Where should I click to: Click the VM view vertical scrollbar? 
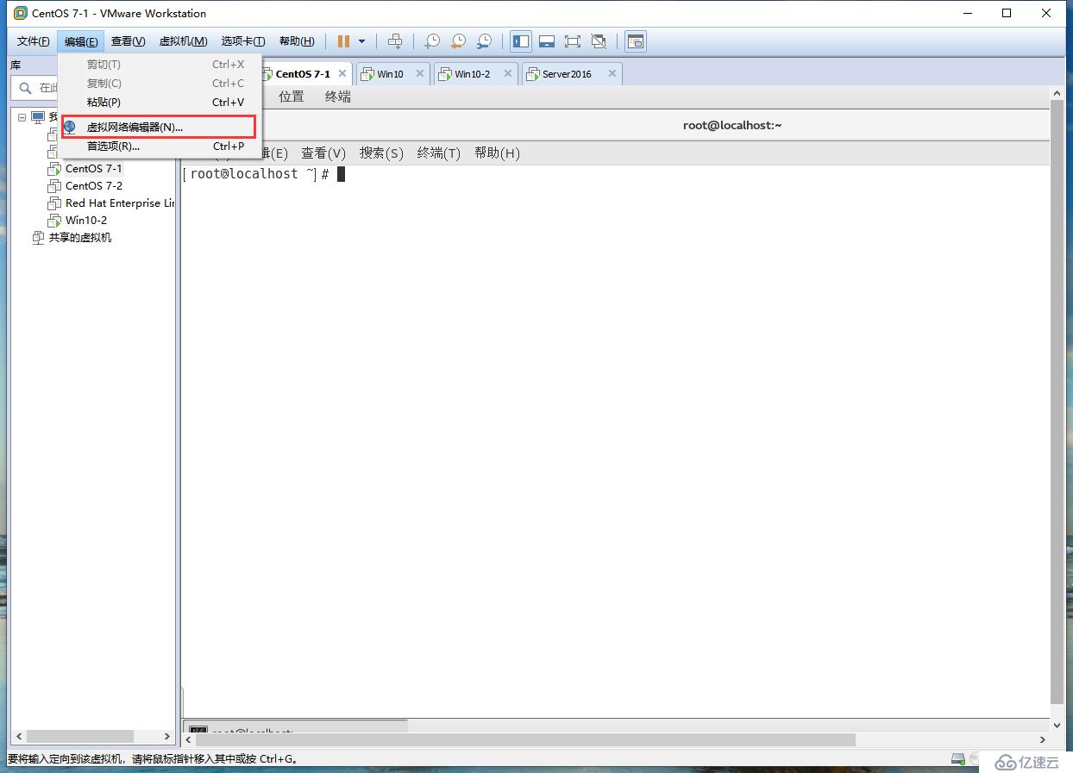[x=1057, y=401]
